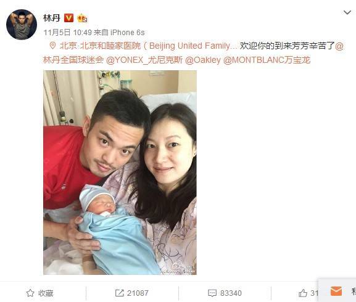This screenshot has width=356, height=302.
Task: Open the @Oakley mention link
Action: [x=203, y=60]
